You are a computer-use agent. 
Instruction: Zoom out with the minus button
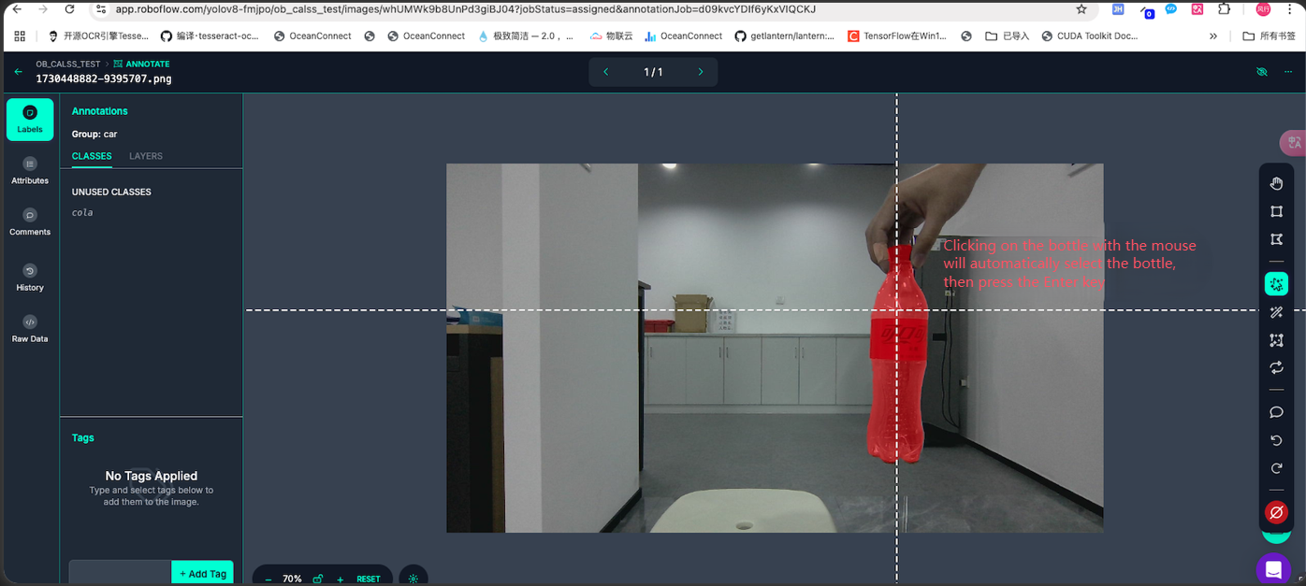268,579
